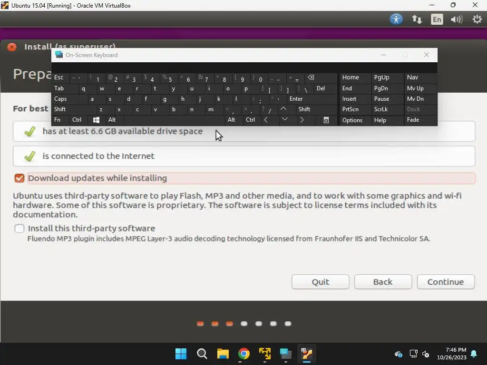487x365 pixels.
Task: Tap the Del key on On-Screen Keyboard
Action: tap(325, 88)
